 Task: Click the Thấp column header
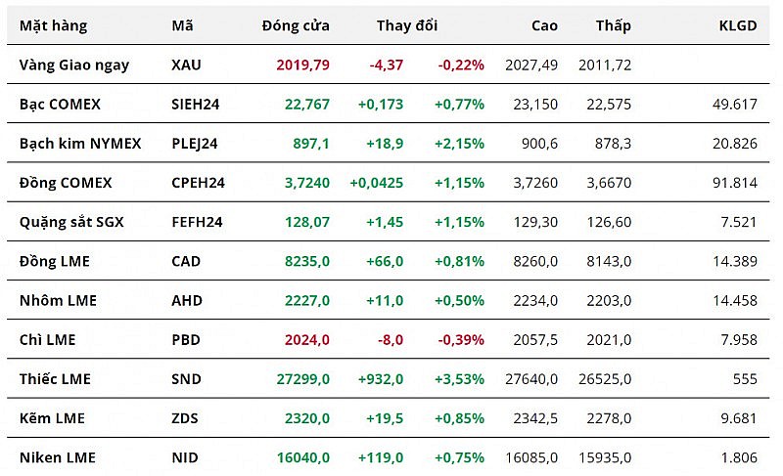pyautogui.click(x=614, y=26)
